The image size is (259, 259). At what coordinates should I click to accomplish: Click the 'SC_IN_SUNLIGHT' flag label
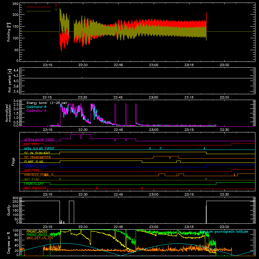[x=37, y=153]
